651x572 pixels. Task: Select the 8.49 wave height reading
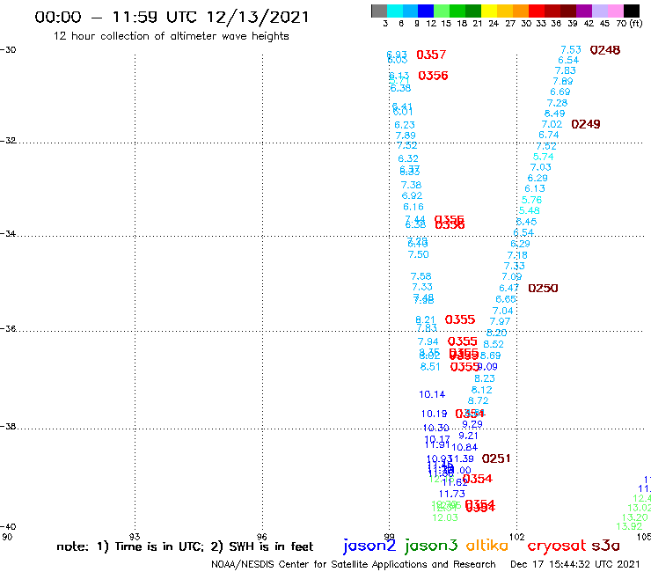(555, 114)
